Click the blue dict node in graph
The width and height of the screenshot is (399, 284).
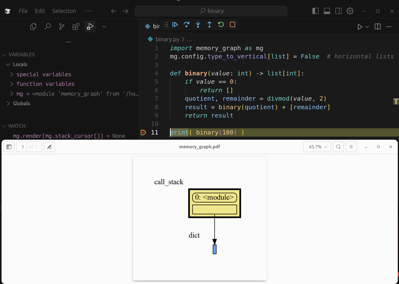pyautogui.click(x=215, y=249)
